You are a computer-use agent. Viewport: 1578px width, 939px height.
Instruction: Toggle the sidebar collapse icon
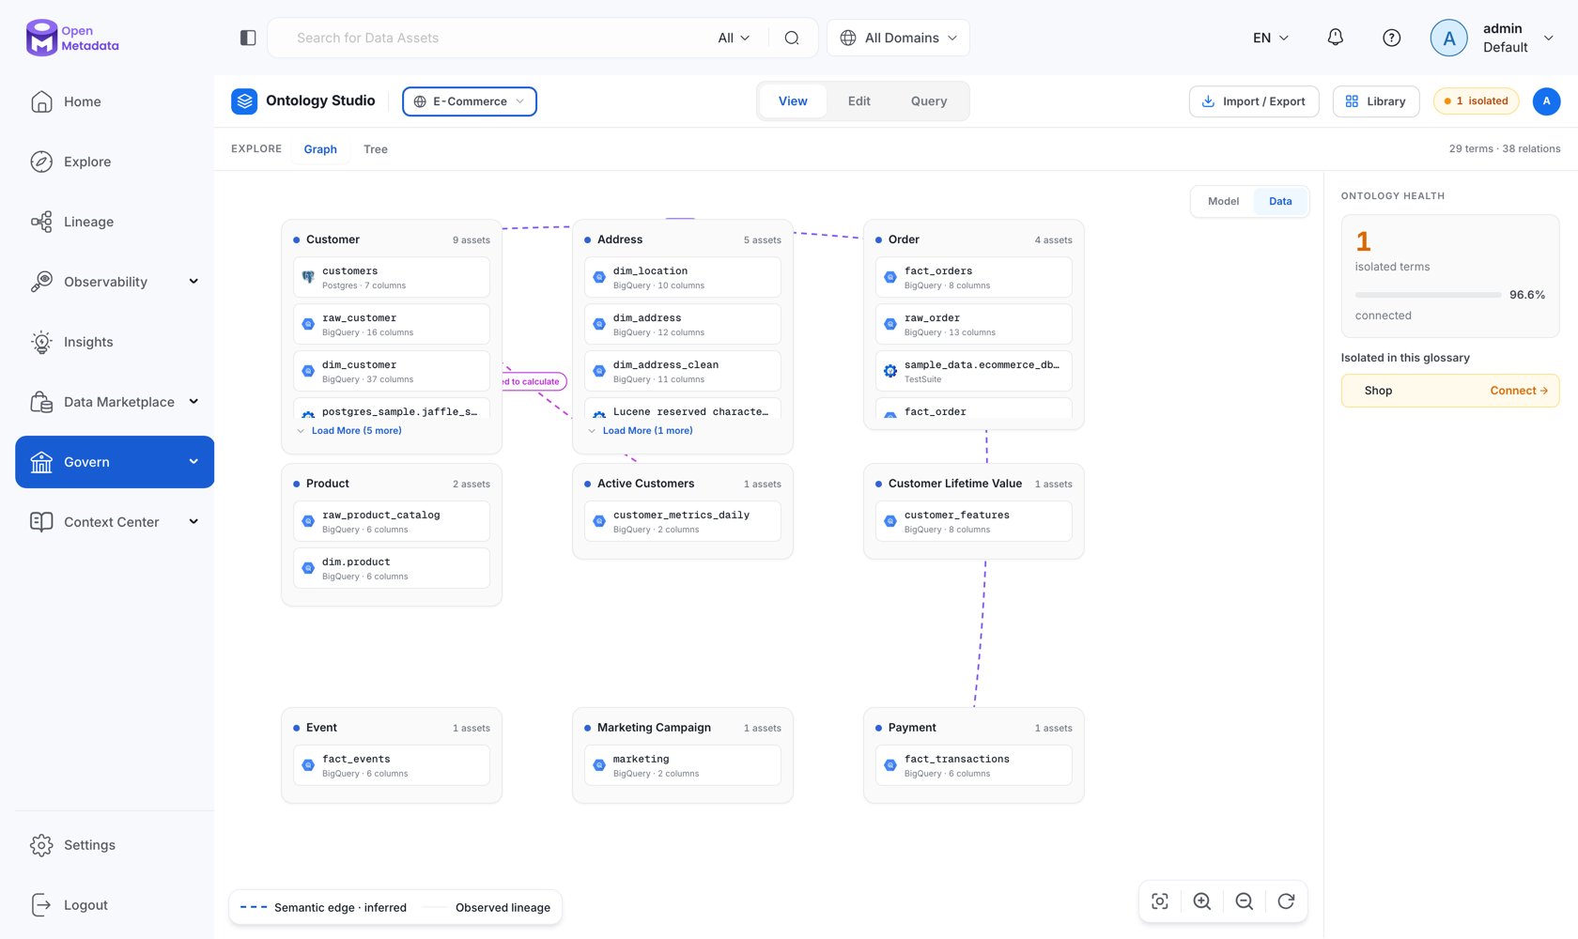[248, 38]
